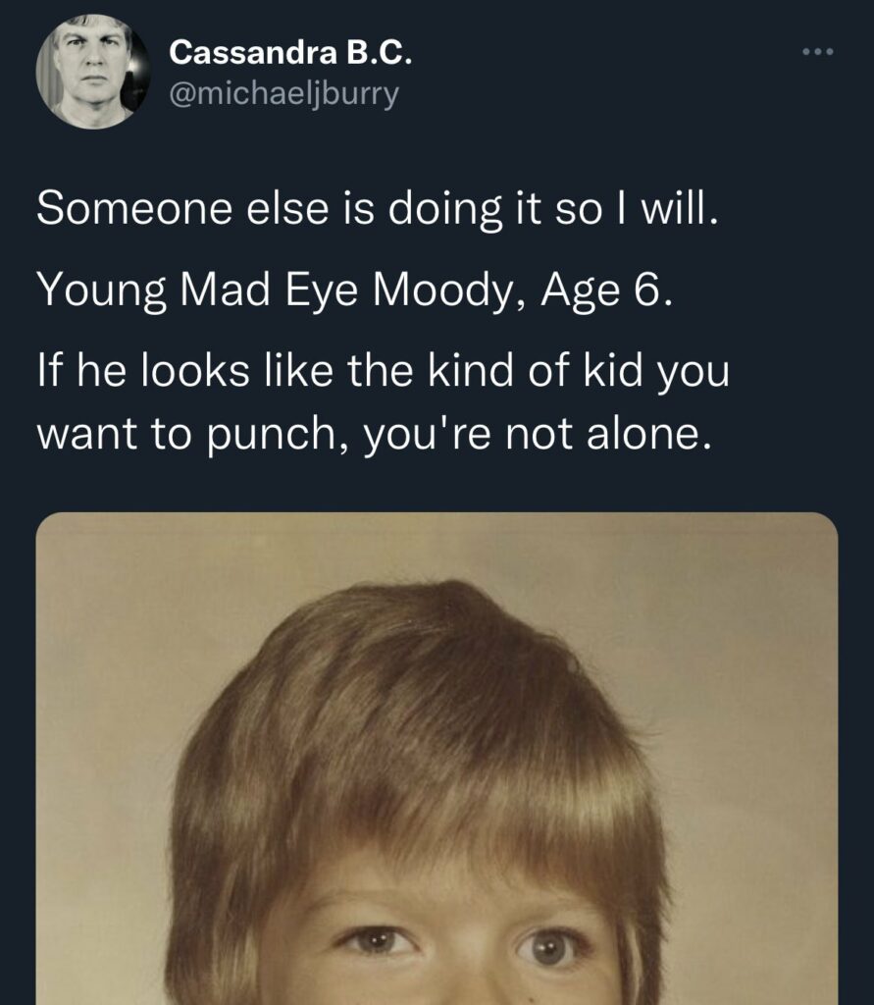Click the child's left-side eye in the photo
874x1005 pixels.
coord(379,942)
